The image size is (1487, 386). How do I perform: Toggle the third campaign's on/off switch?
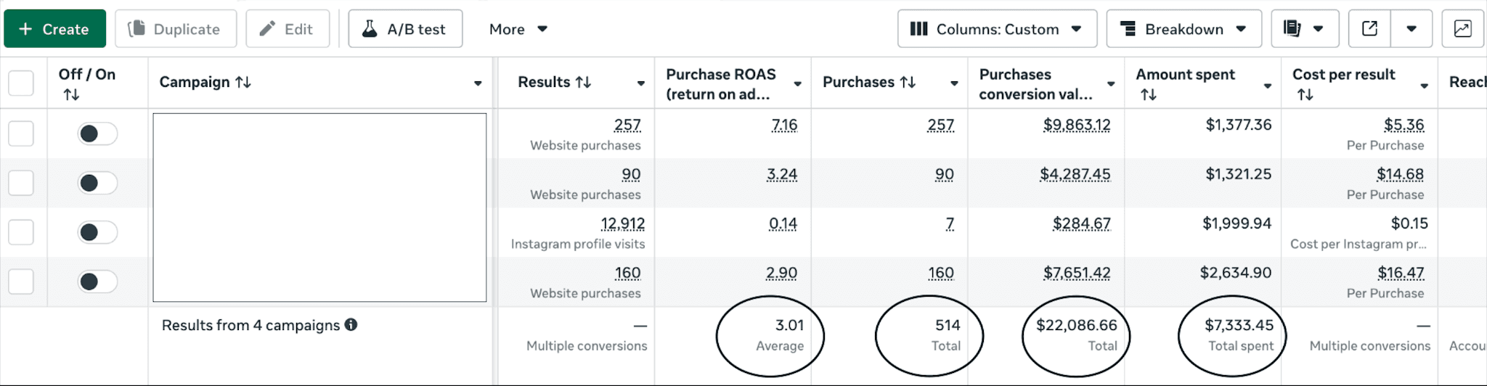(97, 232)
